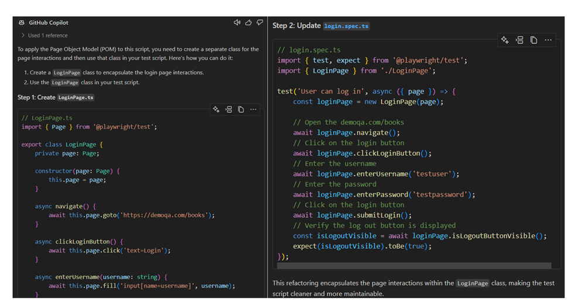This screenshot has height=305, width=571.
Task: Copy the LoginPage.ts code block
Action: coord(241,109)
